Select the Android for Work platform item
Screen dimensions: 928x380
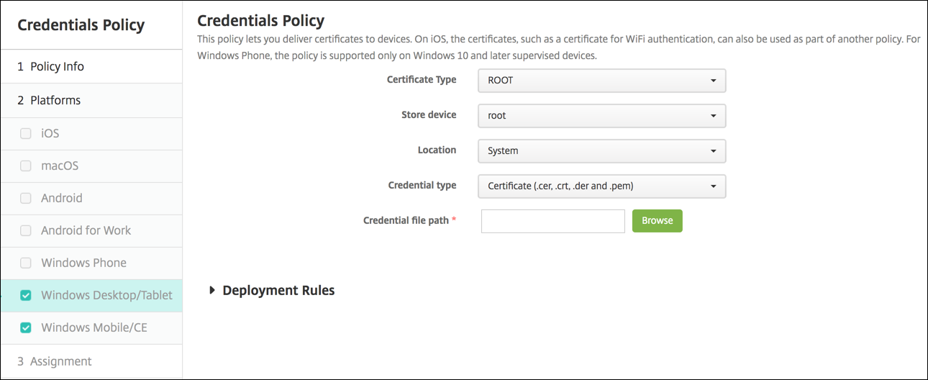pyautogui.click(x=86, y=230)
